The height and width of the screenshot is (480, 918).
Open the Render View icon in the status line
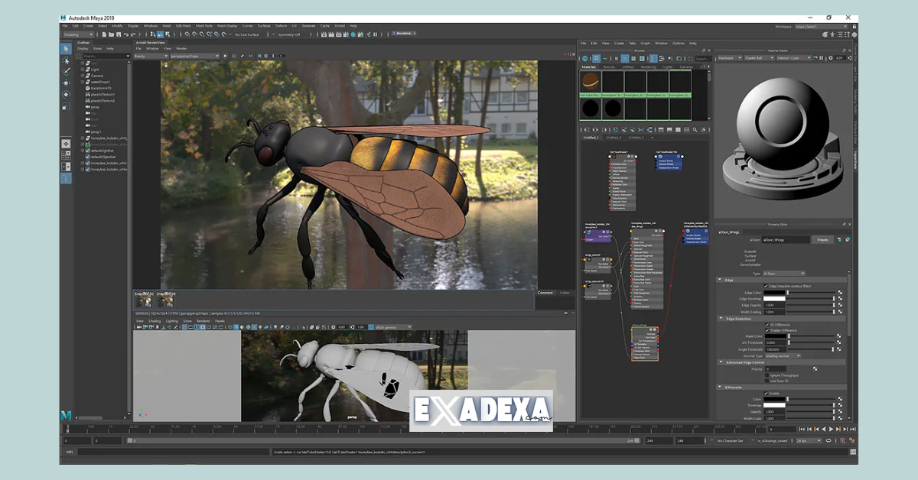click(x=324, y=34)
